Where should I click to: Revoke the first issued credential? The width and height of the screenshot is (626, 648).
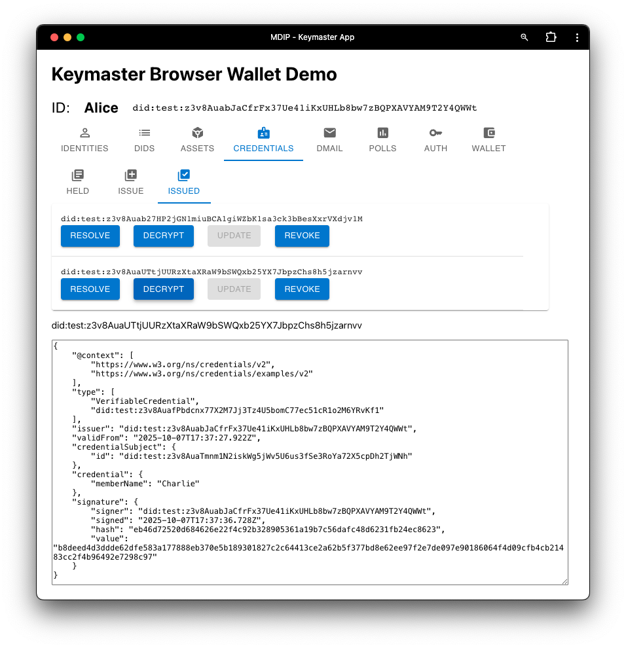pos(302,236)
